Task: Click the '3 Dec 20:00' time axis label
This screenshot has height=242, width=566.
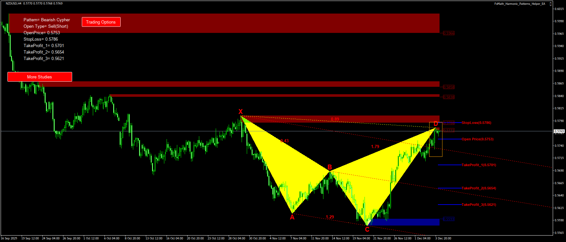Action: click(443, 238)
